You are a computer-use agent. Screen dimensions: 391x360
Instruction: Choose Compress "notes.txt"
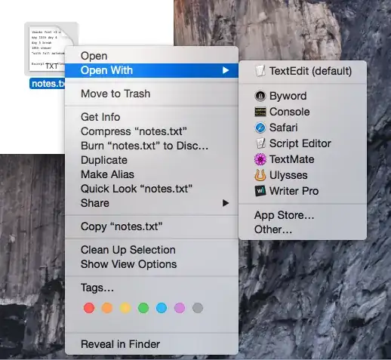click(152, 131)
